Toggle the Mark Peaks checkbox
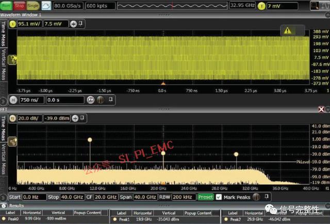The height and width of the screenshot is (224, 330). click(x=219, y=197)
